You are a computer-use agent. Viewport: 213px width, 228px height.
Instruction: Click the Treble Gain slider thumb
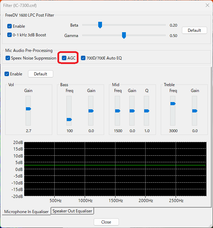(195, 111)
